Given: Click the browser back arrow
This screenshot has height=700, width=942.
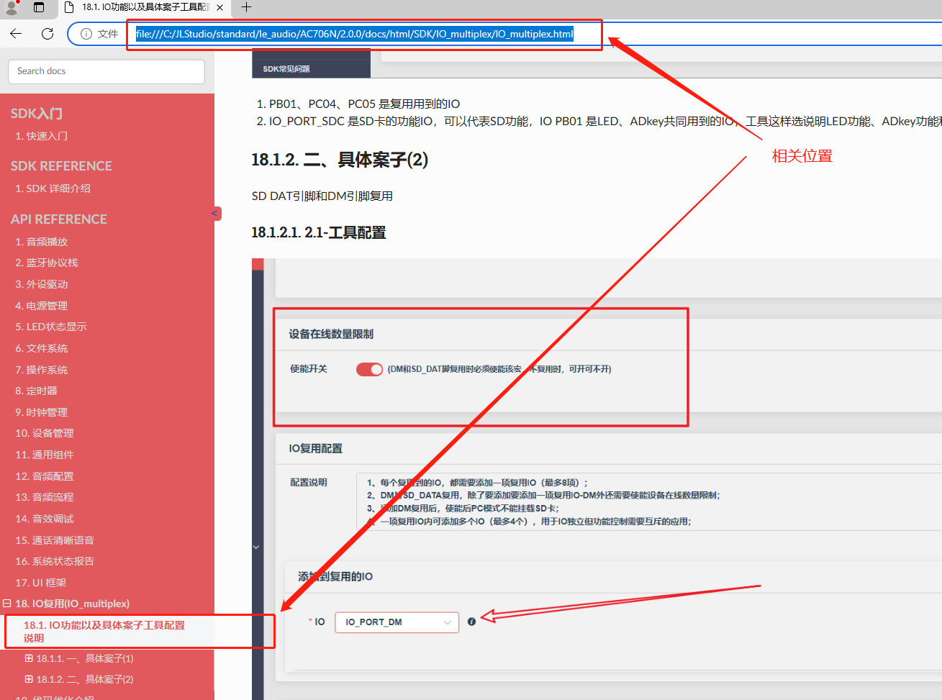Looking at the screenshot, I should tap(16, 34).
